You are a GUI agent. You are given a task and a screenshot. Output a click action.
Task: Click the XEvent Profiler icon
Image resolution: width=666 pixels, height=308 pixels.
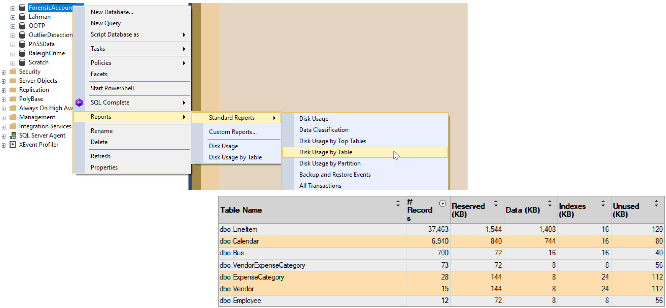[13, 145]
